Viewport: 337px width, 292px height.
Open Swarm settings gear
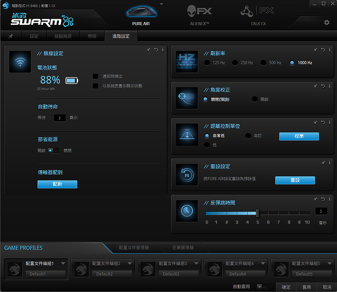click(327, 22)
